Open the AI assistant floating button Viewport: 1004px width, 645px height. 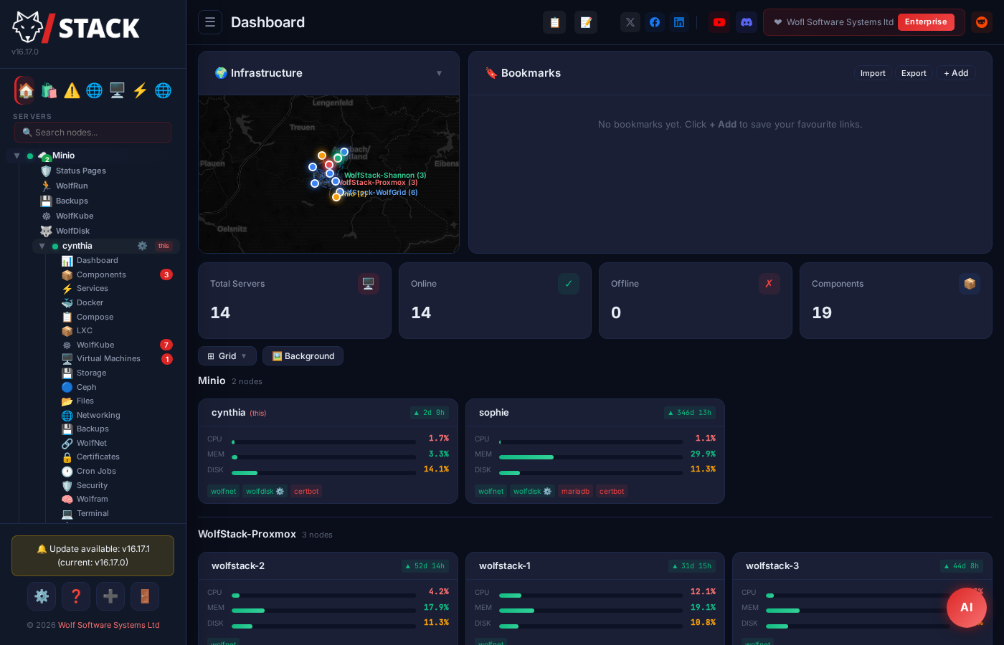[967, 608]
